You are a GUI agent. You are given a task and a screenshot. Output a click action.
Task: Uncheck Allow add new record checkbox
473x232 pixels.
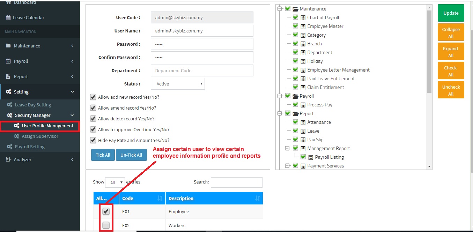[x=93, y=97]
